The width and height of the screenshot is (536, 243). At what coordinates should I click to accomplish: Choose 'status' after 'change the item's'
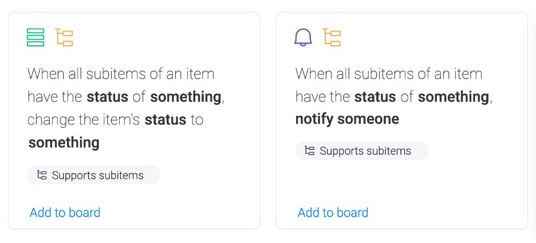tap(165, 120)
